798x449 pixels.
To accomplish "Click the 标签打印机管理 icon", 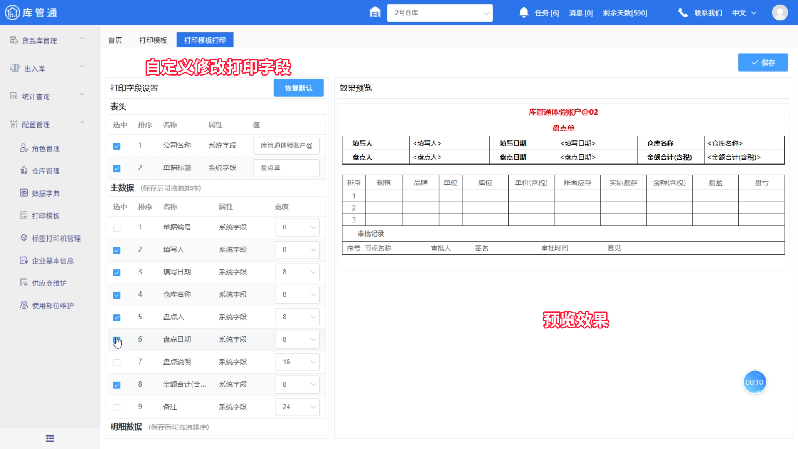I will [x=24, y=238].
